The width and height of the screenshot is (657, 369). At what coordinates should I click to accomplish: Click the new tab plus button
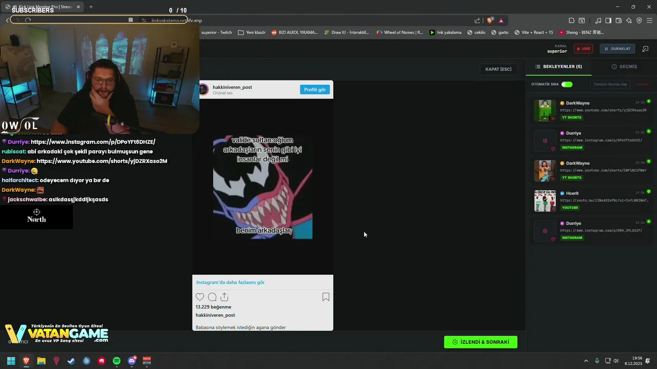[x=91, y=7]
